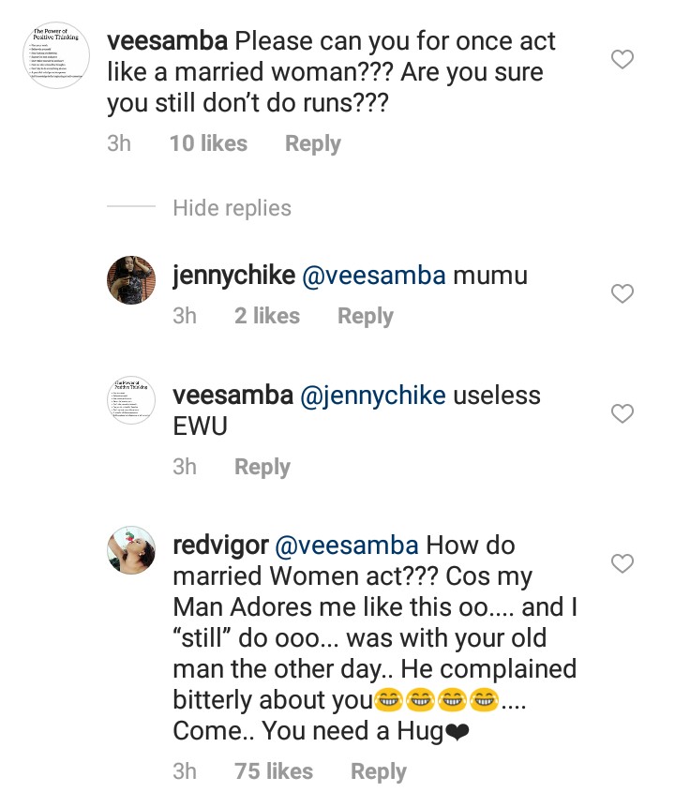This screenshot has width=675, height=807.
Task: Like veesamba's top comment with the heart
Action: pyautogui.click(x=622, y=61)
